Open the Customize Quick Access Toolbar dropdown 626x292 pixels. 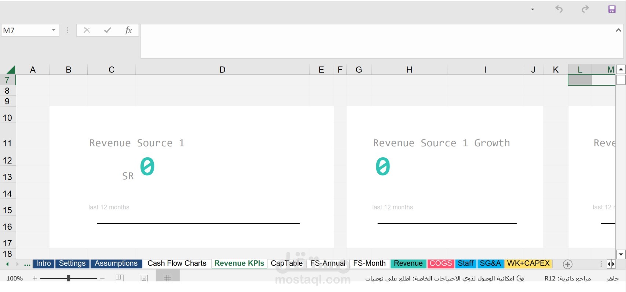click(532, 9)
